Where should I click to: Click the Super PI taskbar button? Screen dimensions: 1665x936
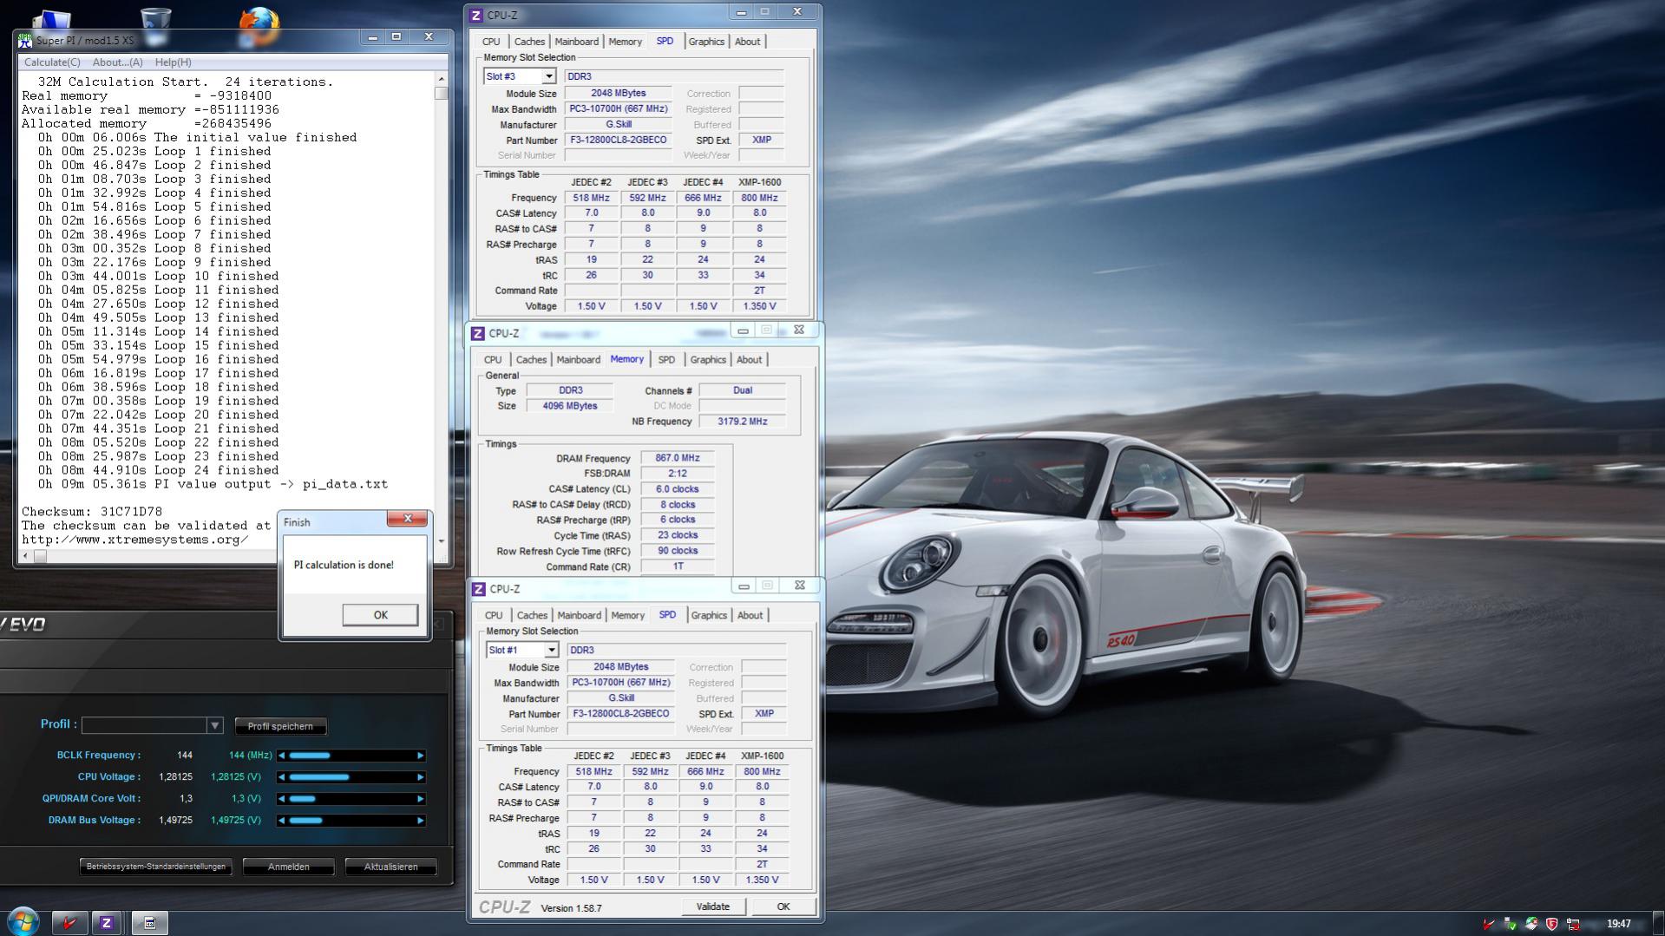(x=149, y=923)
